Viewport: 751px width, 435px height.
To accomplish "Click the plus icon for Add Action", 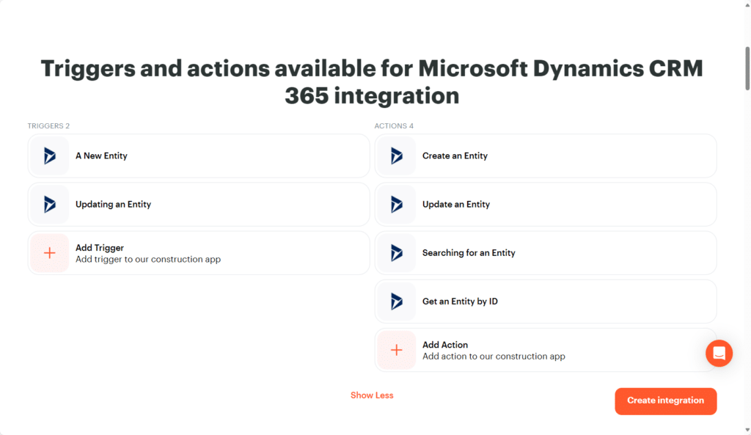I will coord(396,350).
